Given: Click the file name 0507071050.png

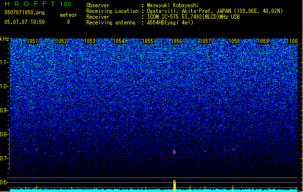Looking at the screenshot, I should (x=25, y=12).
